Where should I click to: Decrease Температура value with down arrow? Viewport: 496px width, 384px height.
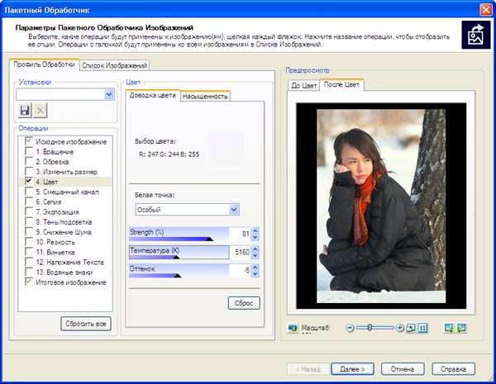click(255, 256)
